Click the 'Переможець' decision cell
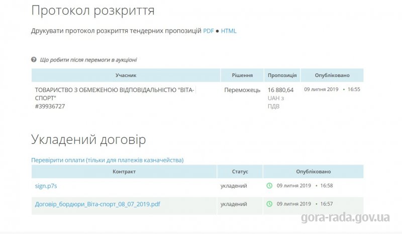This screenshot has height=234, width=402. [x=242, y=90]
